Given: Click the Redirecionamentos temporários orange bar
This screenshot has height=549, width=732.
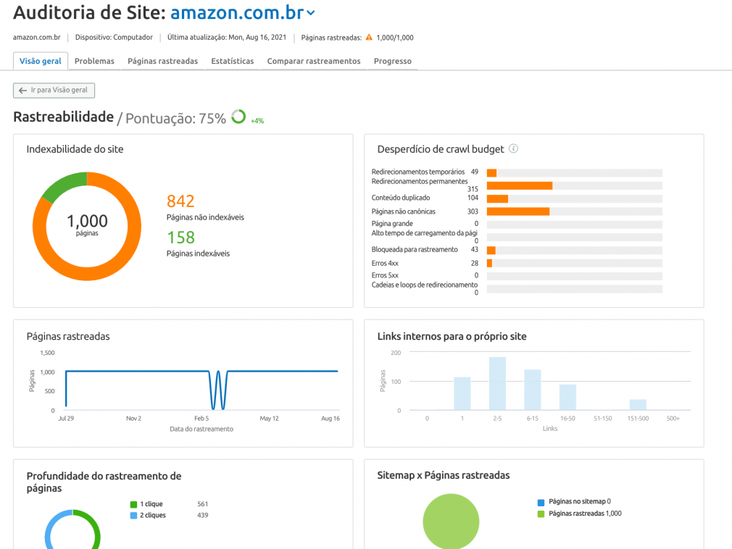Looking at the screenshot, I should 491,173.
